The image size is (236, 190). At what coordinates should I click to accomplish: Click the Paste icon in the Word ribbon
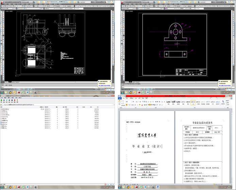(x=120, y=102)
